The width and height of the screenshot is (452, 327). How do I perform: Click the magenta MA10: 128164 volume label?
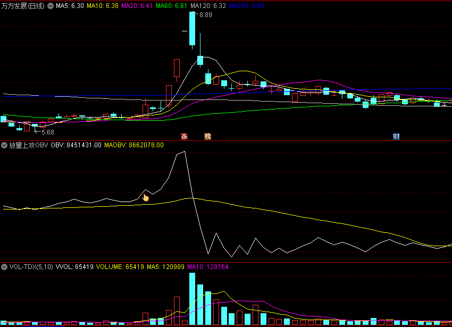coord(208,267)
